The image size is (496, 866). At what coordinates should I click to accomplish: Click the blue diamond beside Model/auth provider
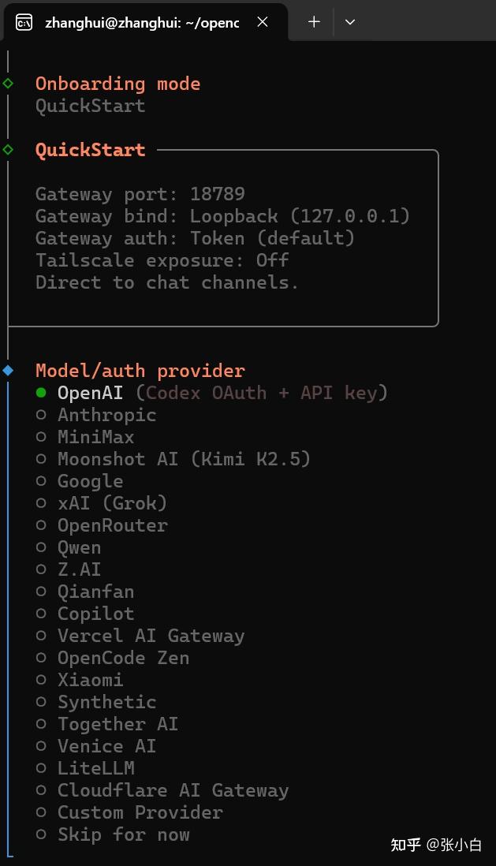pos(8,370)
